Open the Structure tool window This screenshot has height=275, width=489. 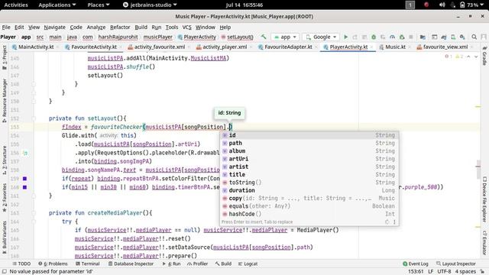click(x=5, y=160)
